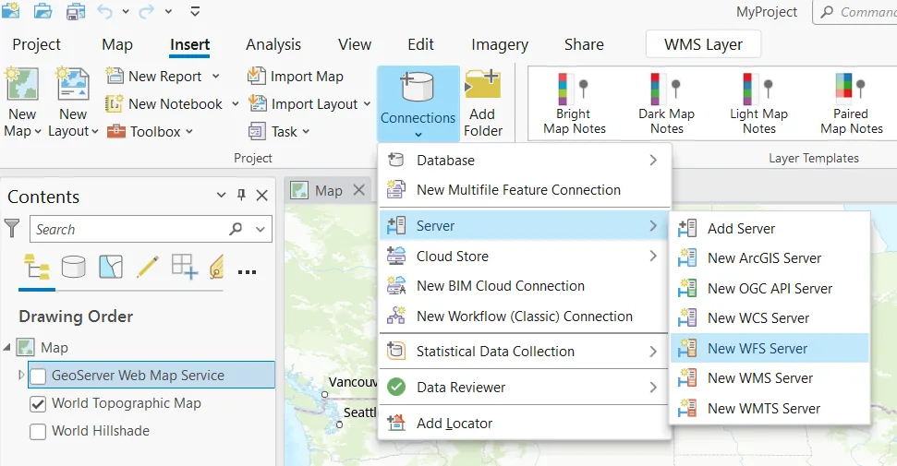Click the Save project icon
The height and width of the screenshot is (466, 897).
(x=76, y=11)
